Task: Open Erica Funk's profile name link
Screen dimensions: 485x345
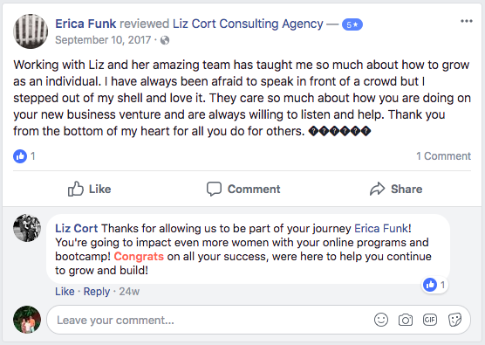Action: 85,24
